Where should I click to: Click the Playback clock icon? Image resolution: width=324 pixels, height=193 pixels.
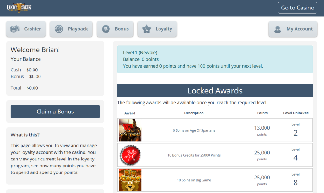[59, 29]
